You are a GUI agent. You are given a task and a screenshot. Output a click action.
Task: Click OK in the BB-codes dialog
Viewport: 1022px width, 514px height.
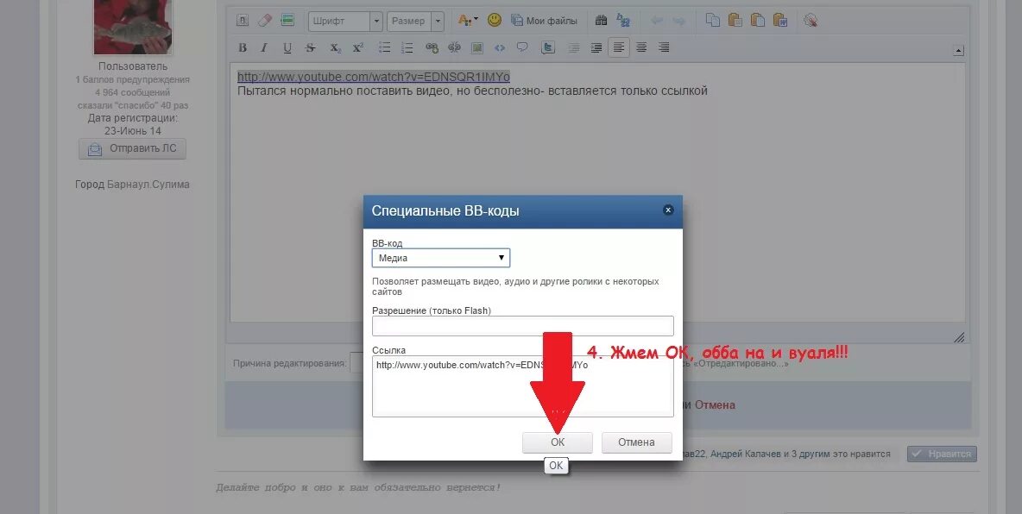[x=558, y=442]
